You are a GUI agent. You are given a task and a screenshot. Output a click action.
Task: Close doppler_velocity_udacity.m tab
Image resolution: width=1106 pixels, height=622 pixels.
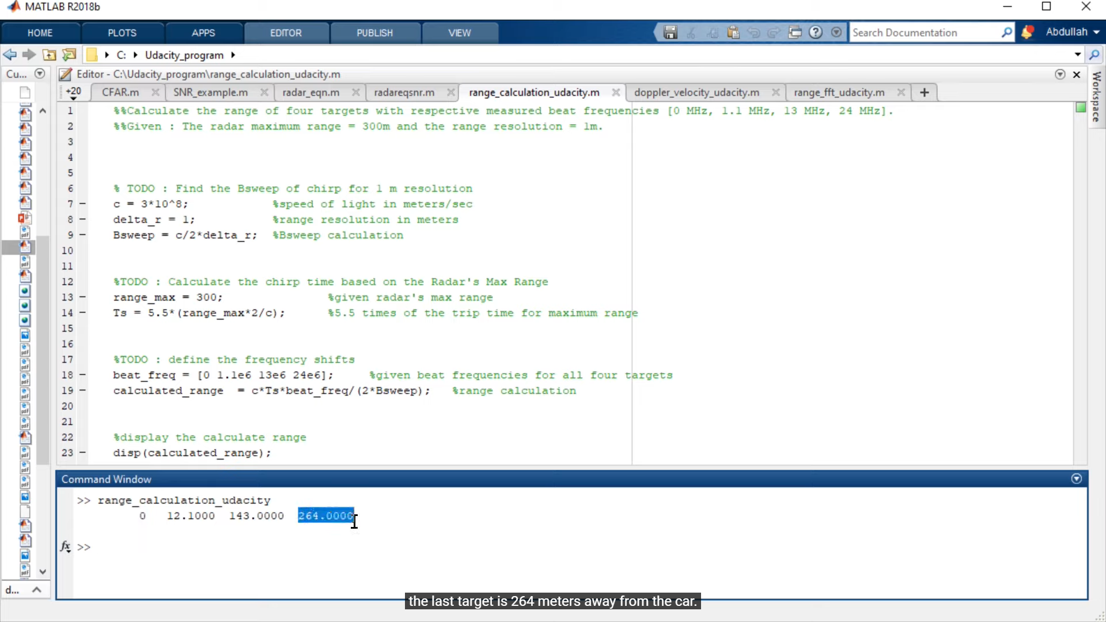click(776, 92)
